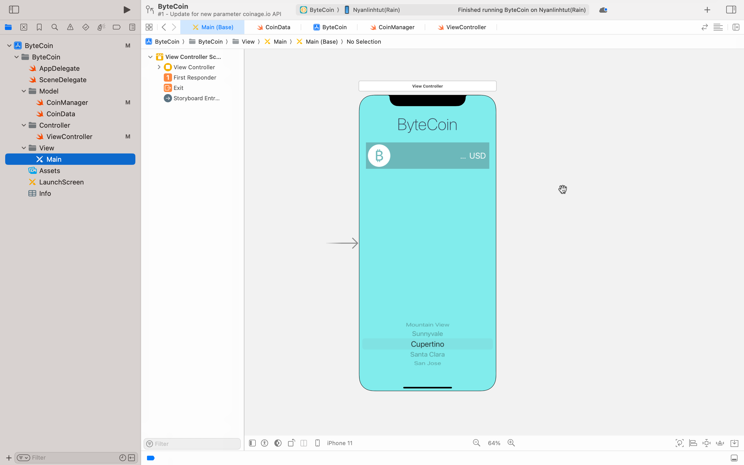This screenshot has width=744, height=465.
Task: Open the Report navigator tab
Action: [132, 27]
